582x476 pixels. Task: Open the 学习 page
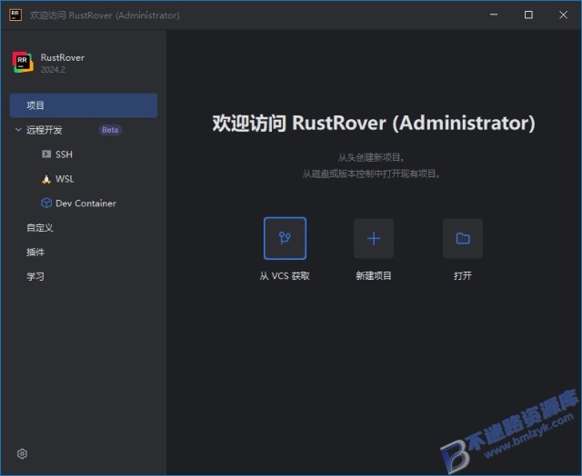click(35, 276)
